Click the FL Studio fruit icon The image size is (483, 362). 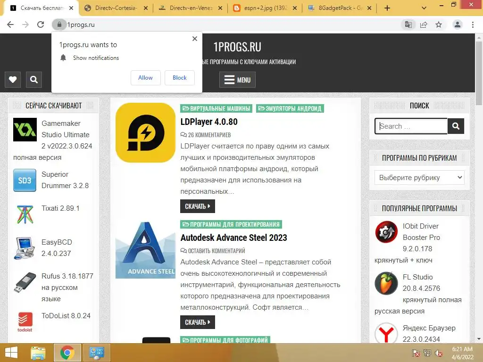[x=386, y=283]
